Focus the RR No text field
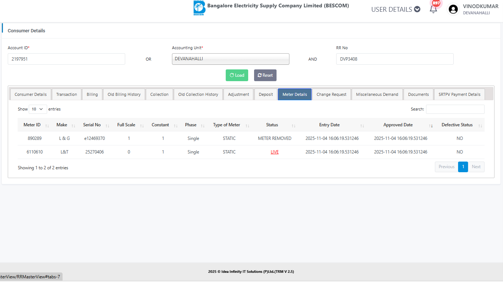 click(395, 59)
